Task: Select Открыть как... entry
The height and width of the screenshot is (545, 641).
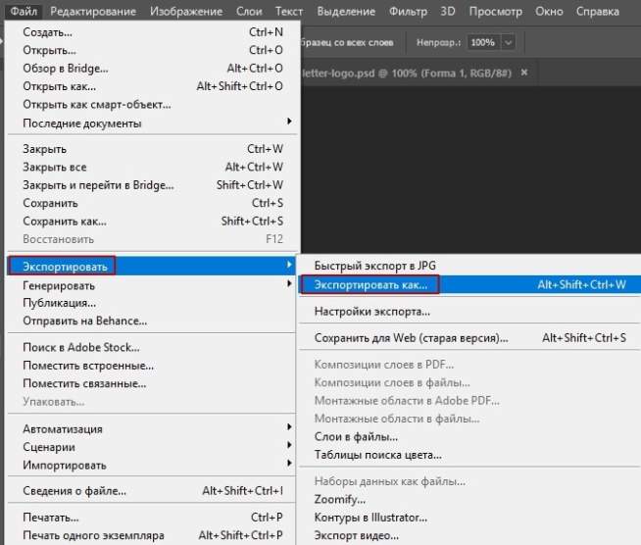Action: [x=153, y=86]
